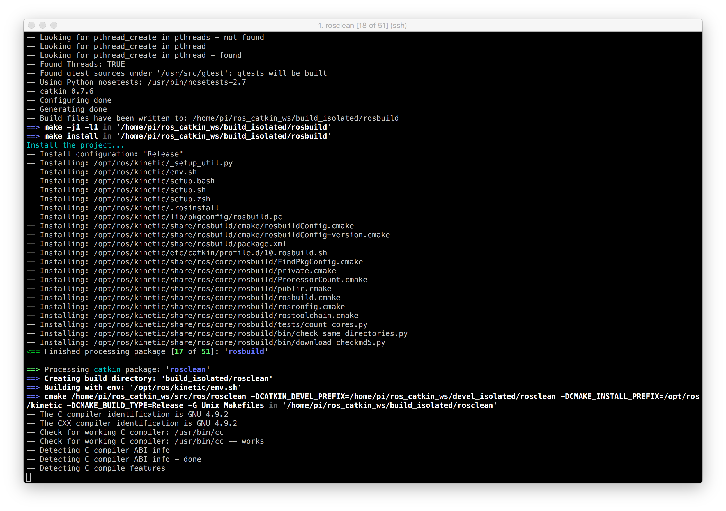Viewport: 726px width, 511px height.
Task: Click the 'Build files have been written to' line
Action: (x=212, y=118)
